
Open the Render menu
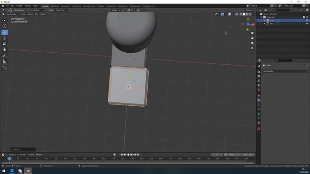coord(19,6)
